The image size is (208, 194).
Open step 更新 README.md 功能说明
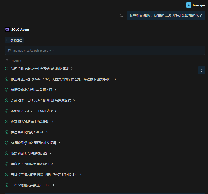click(30, 122)
